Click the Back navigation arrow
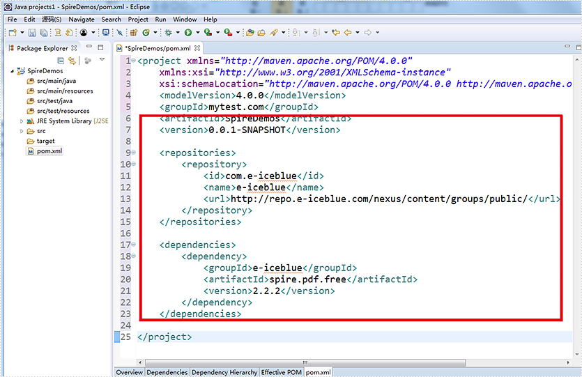This screenshot has width=582, height=377. click(x=348, y=33)
